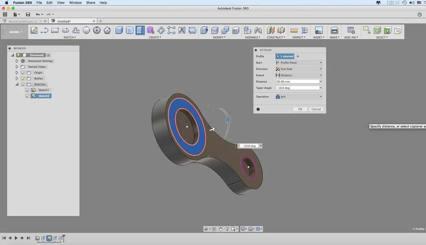Expand the Document Settings tree item

coord(17,61)
